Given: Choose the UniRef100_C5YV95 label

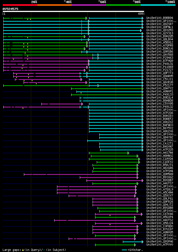Looking at the screenshot, I should point(160,104).
